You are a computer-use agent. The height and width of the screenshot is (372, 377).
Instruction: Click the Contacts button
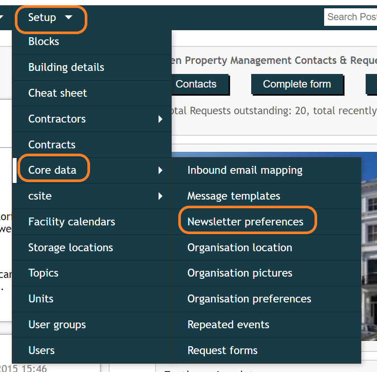[x=196, y=84]
